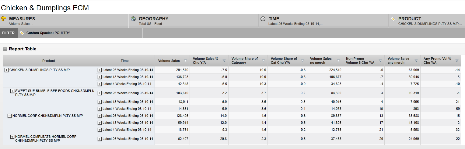Click the Product tag icon
Image resolution: width=465 pixels, height=149 pixels.
click(393, 19)
